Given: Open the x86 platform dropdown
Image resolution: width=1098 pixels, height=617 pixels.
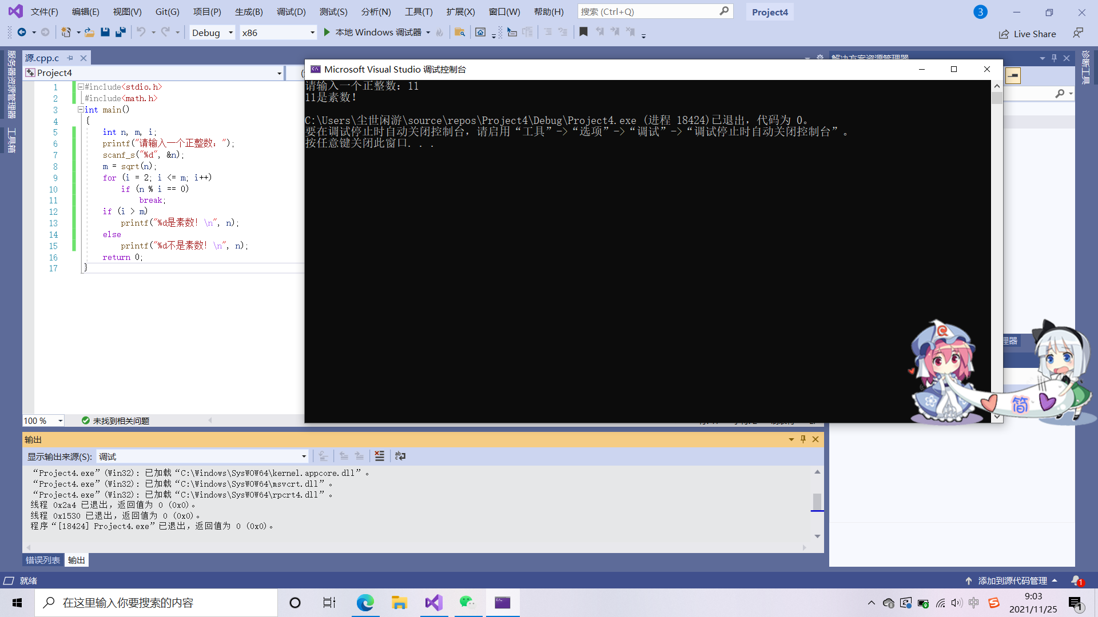Looking at the screenshot, I should pyautogui.click(x=312, y=33).
